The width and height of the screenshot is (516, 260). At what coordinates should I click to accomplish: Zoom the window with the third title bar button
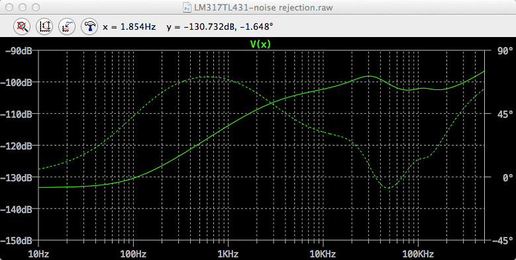[x=36, y=7]
